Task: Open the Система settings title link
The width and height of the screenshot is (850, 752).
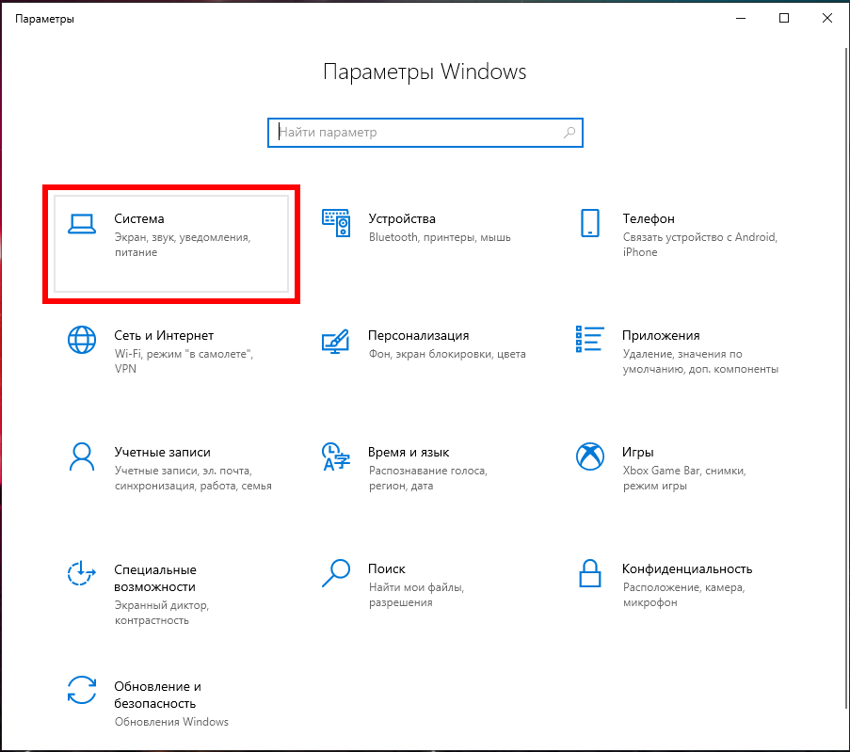Action: 139,218
